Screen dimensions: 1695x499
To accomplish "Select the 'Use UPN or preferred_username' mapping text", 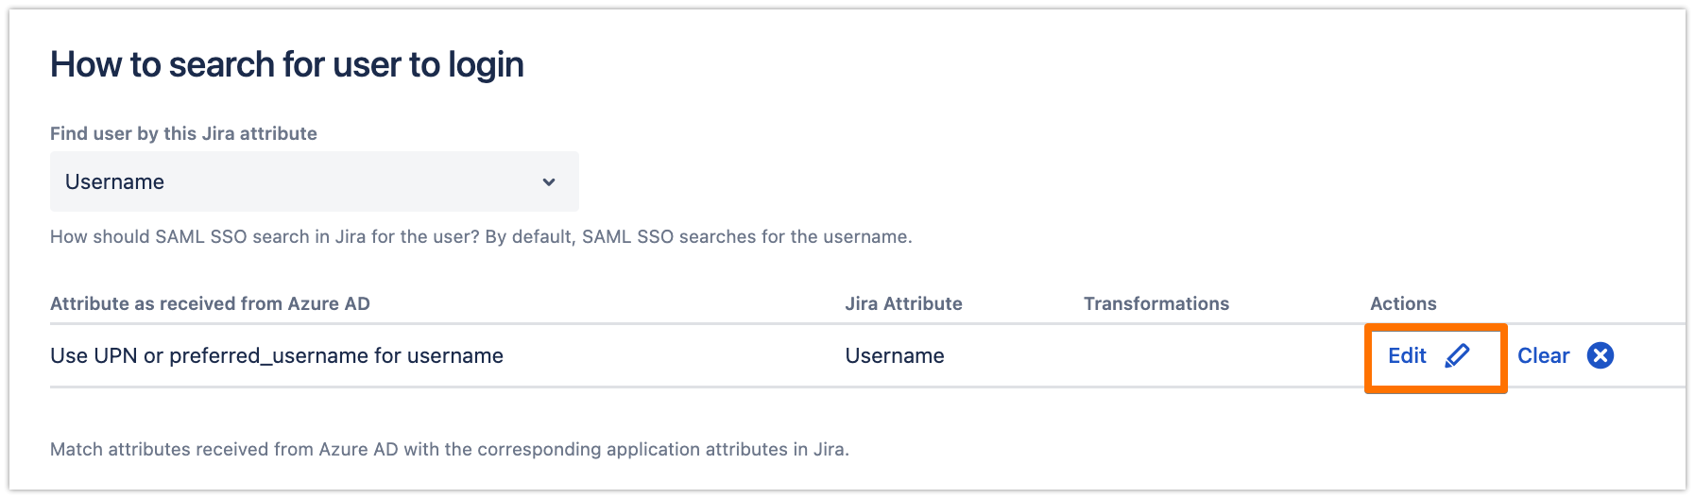I will (276, 355).
